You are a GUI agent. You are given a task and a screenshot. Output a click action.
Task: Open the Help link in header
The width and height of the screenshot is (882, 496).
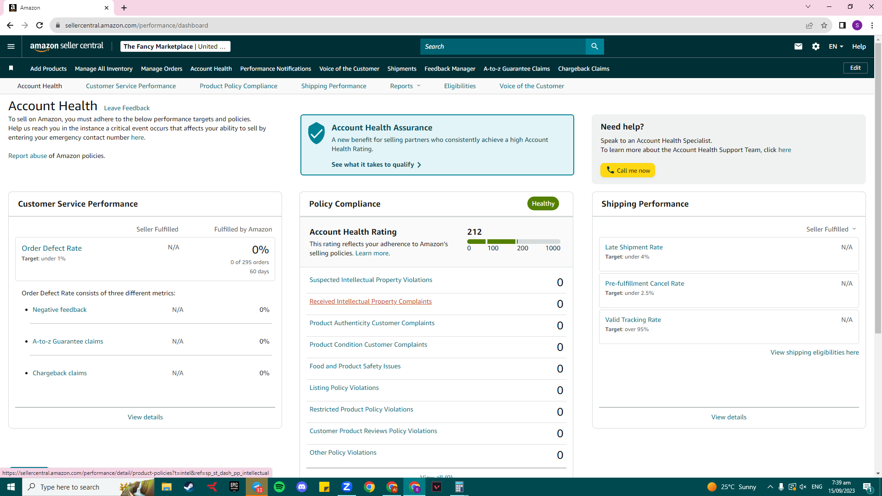click(x=859, y=46)
